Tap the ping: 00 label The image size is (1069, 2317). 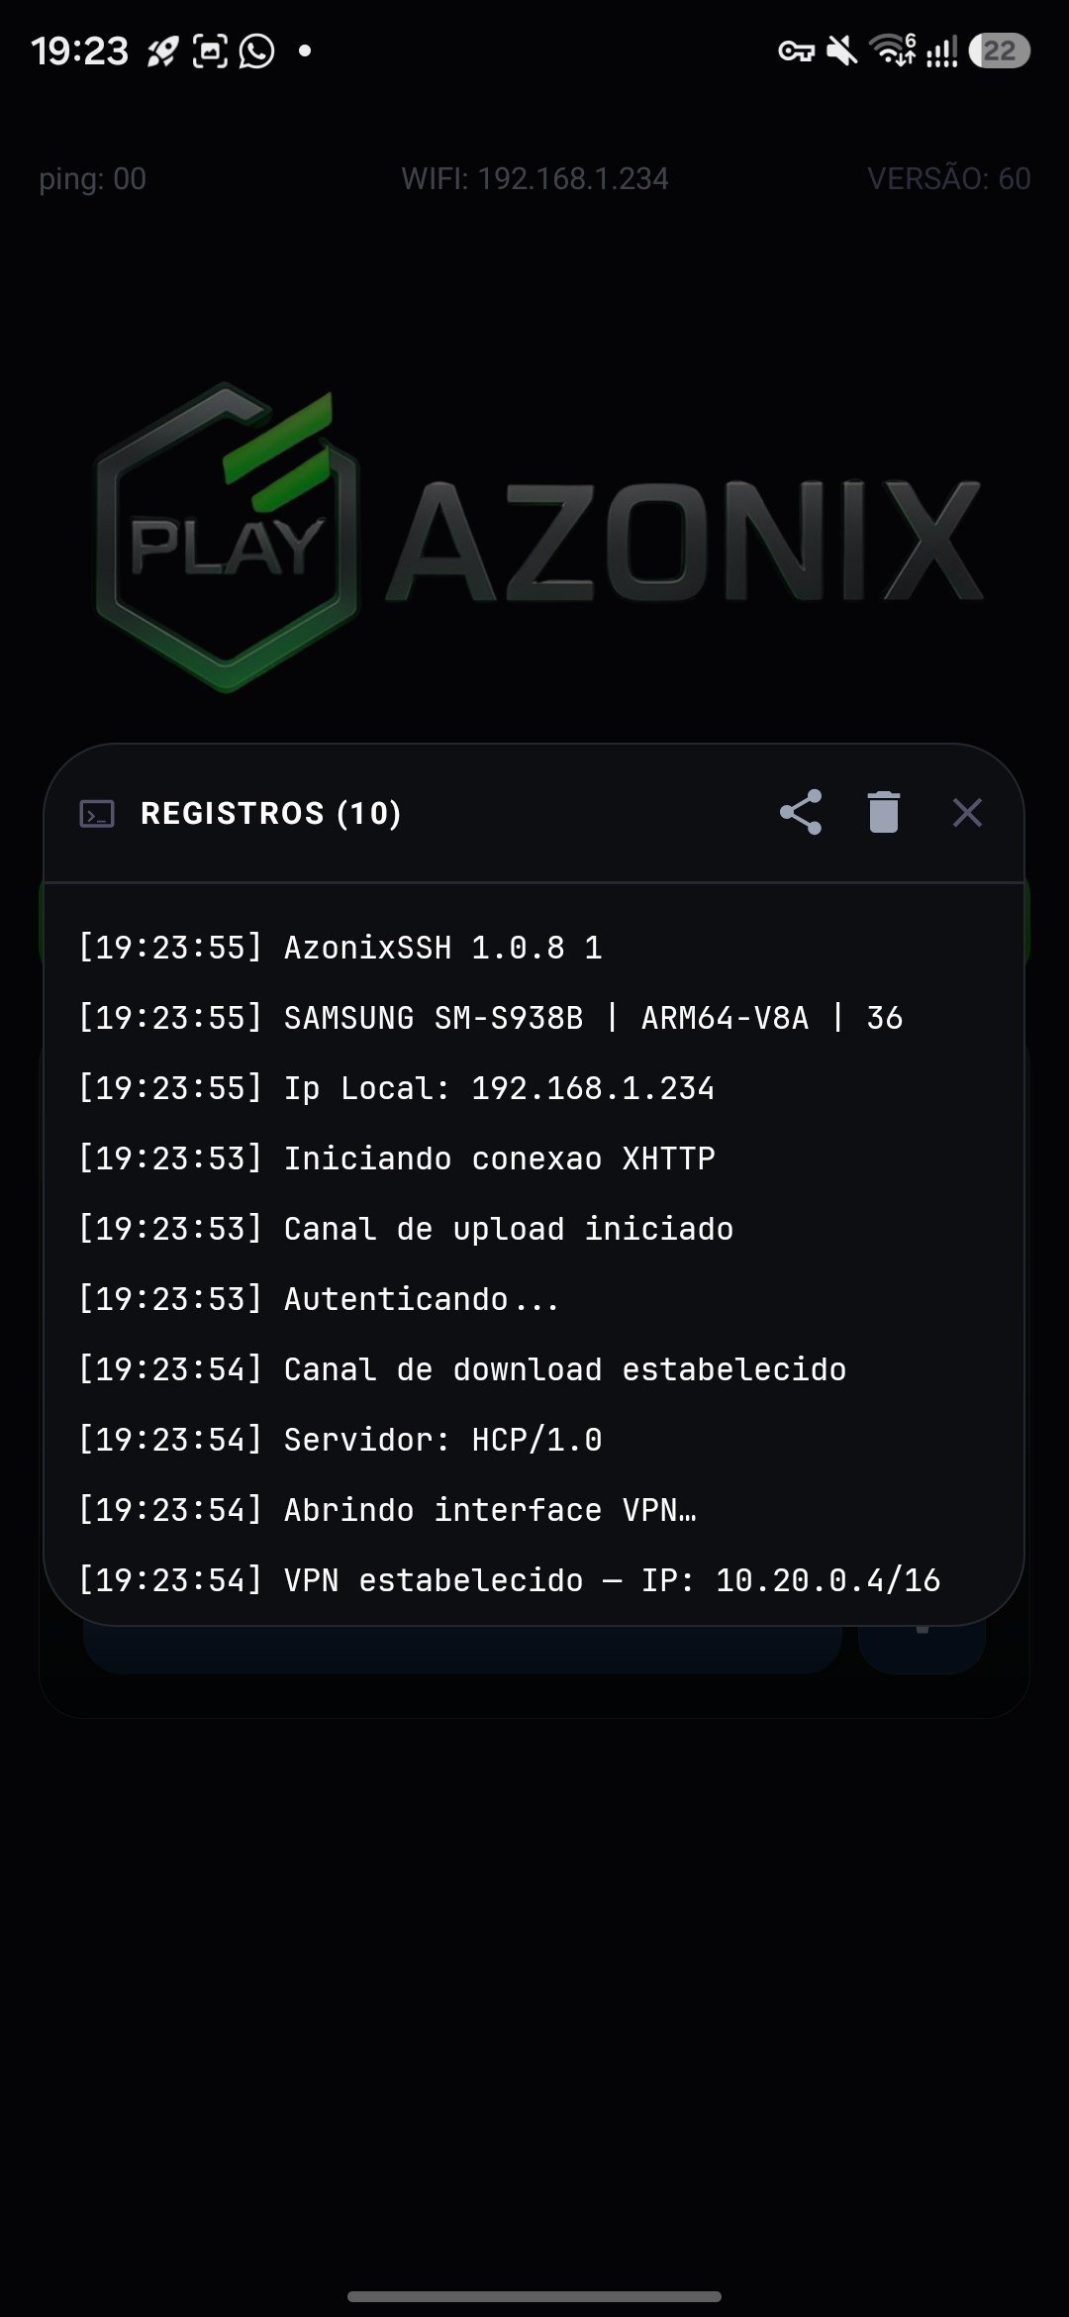tap(93, 179)
